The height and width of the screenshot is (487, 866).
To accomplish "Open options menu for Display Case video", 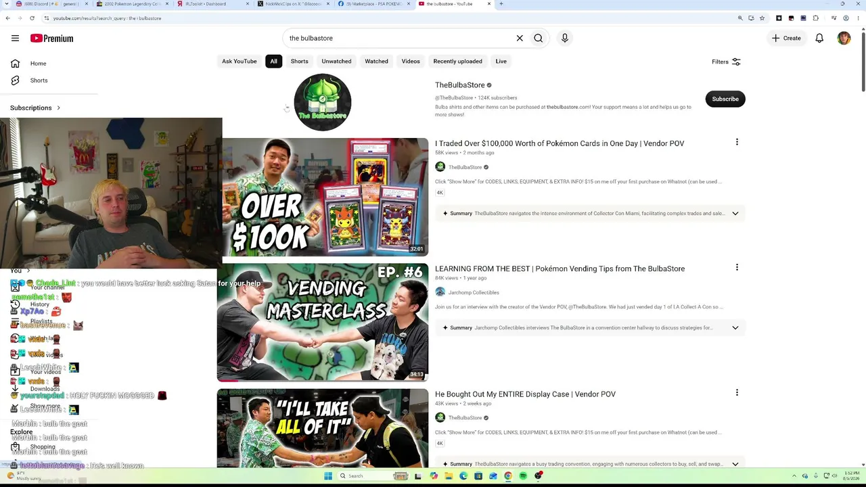I will click(737, 392).
